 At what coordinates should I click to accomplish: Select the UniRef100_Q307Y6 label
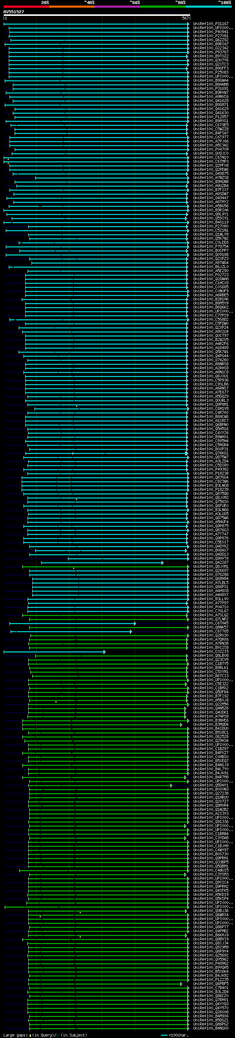(x=211, y=60)
